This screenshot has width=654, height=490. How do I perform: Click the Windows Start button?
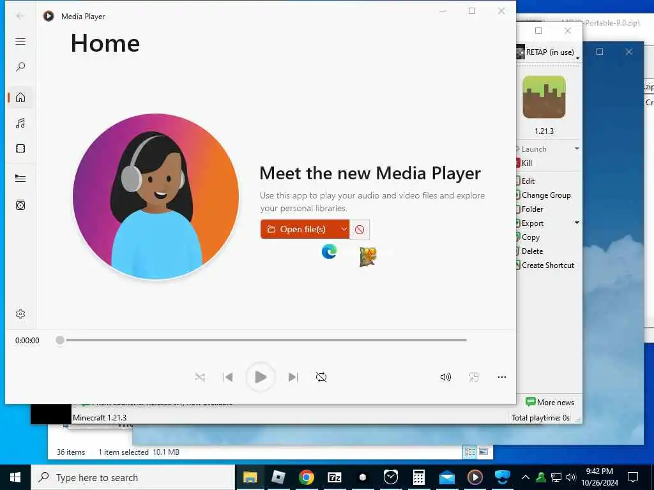coord(15,477)
